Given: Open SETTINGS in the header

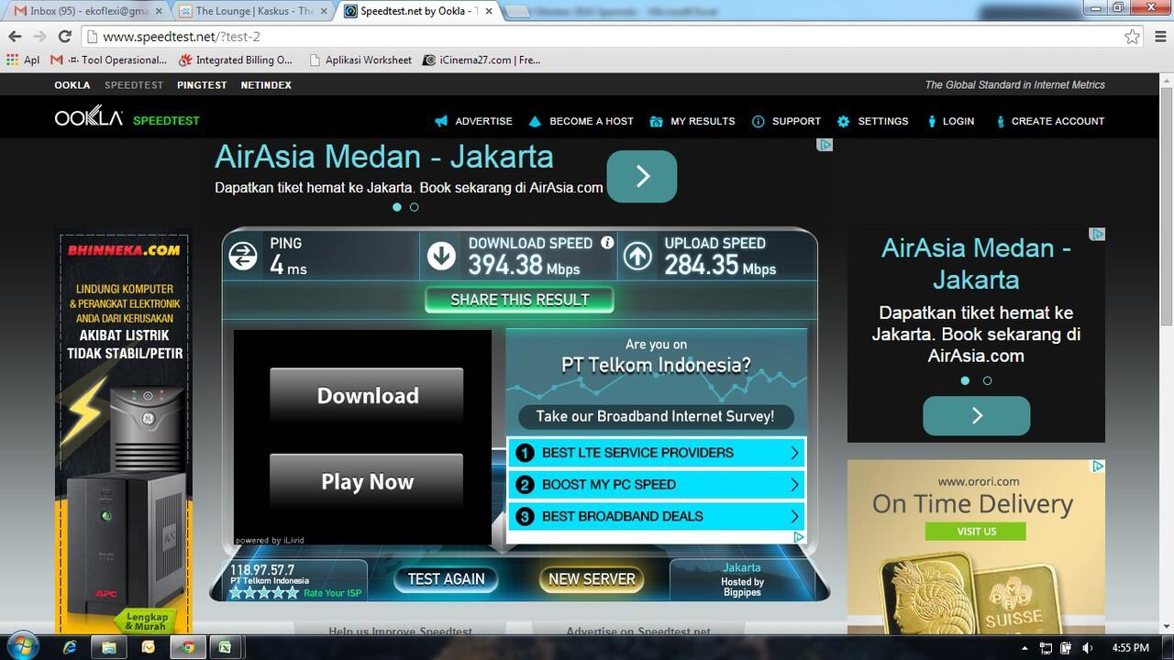Looking at the screenshot, I should [x=872, y=121].
